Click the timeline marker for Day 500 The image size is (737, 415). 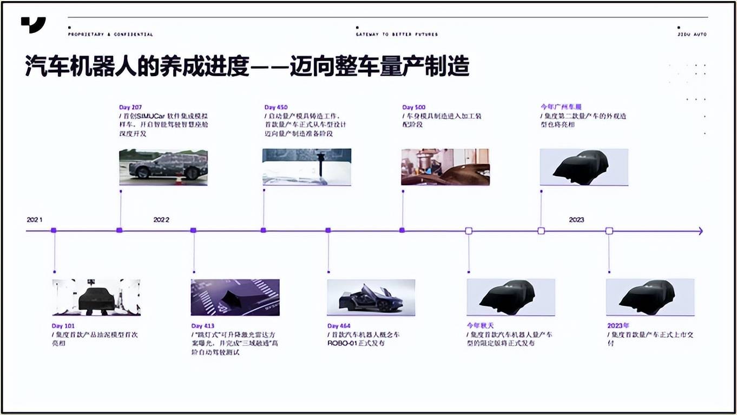click(x=402, y=231)
